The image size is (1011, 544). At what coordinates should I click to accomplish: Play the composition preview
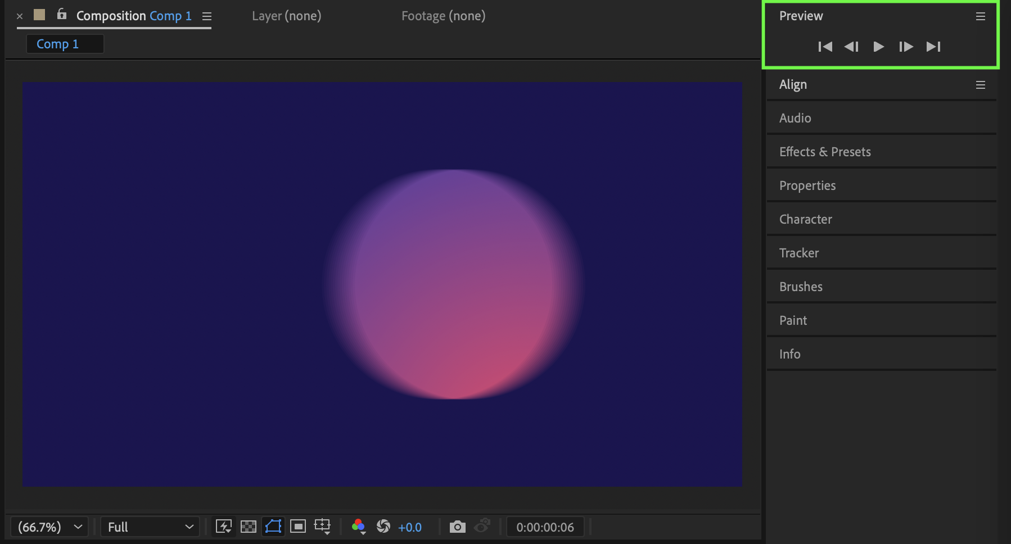pyautogui.click(x=878, y=47)
